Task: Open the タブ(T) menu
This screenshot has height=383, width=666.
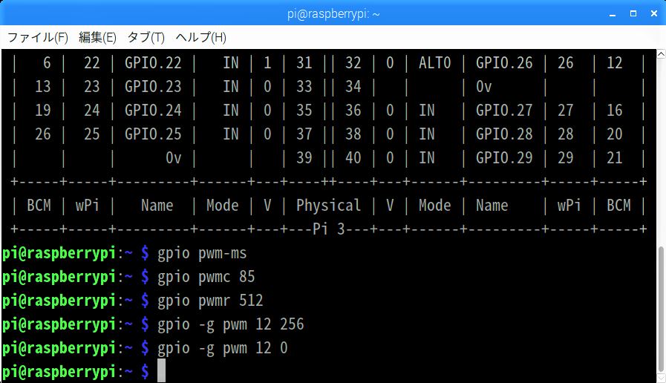Action: click(x=146, y=37)
